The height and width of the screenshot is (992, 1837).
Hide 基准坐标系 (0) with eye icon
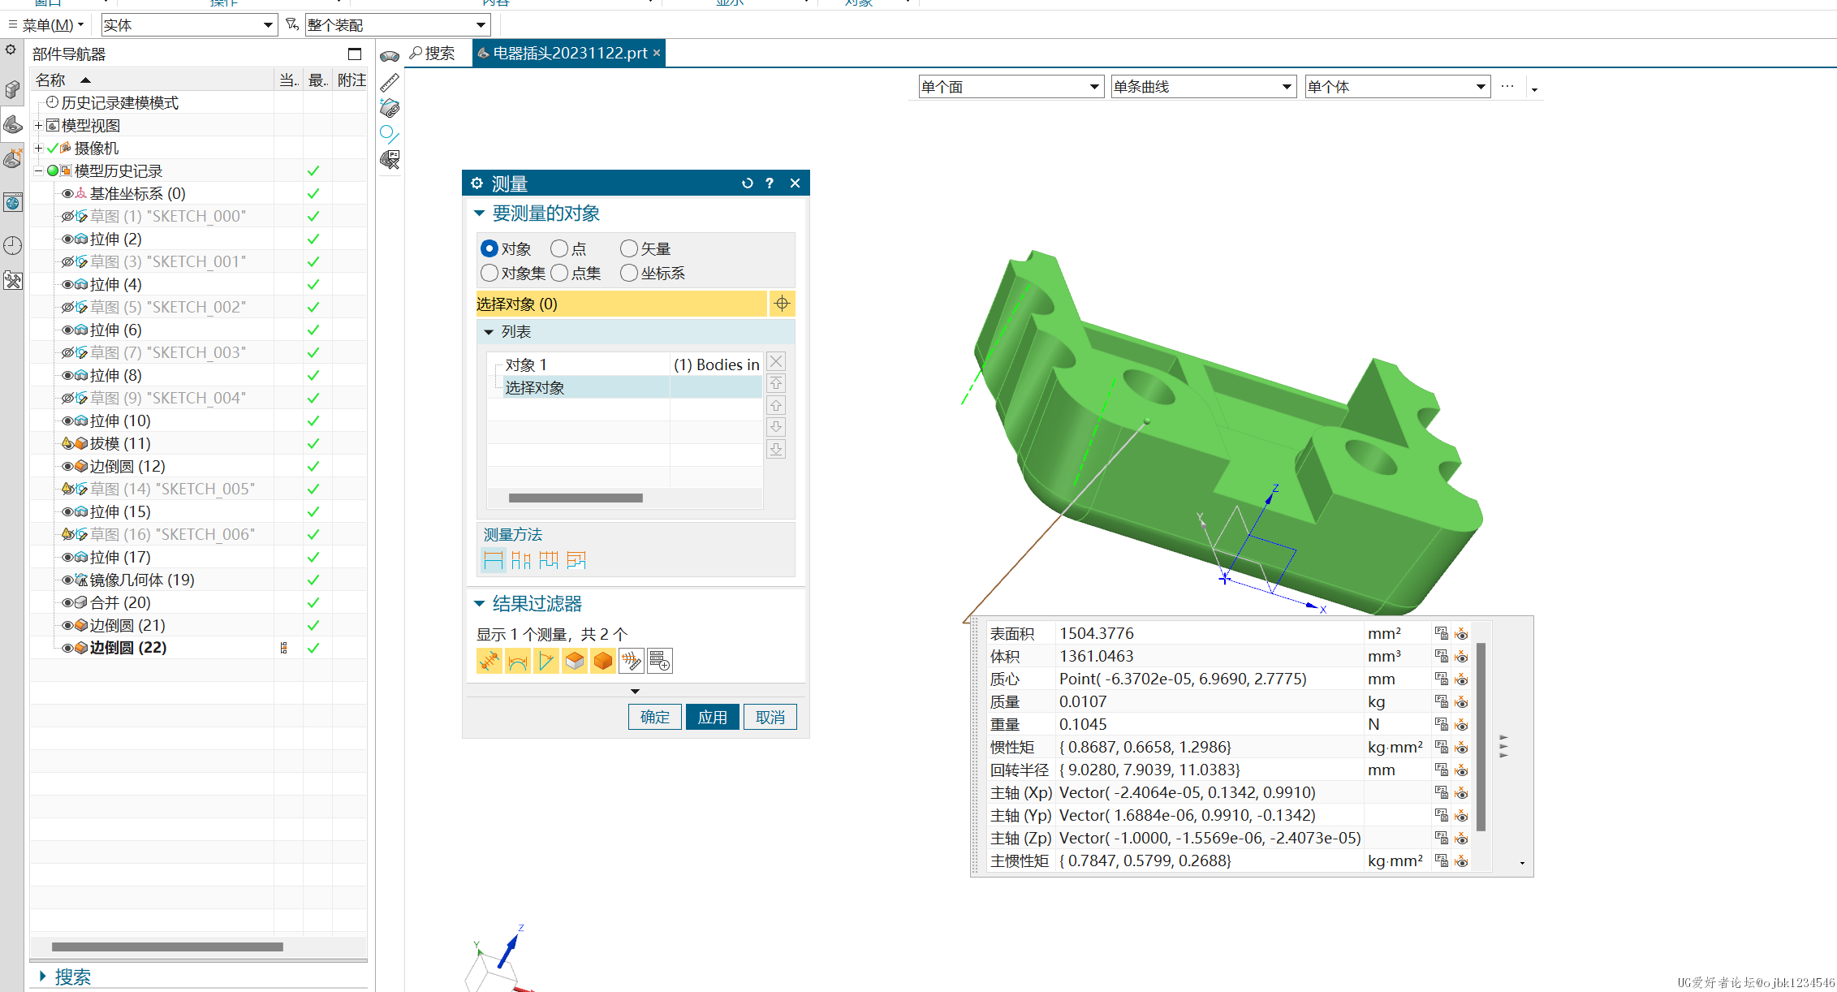coord(67,194)
